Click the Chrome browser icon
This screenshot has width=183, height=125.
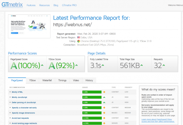[x=78, y=41]
